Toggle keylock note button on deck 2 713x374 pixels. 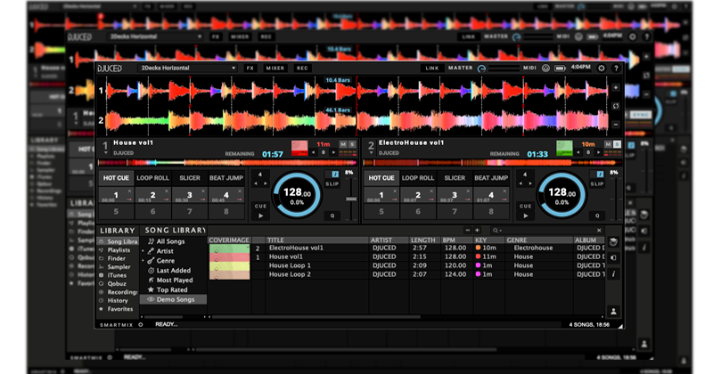coord(600,174)
